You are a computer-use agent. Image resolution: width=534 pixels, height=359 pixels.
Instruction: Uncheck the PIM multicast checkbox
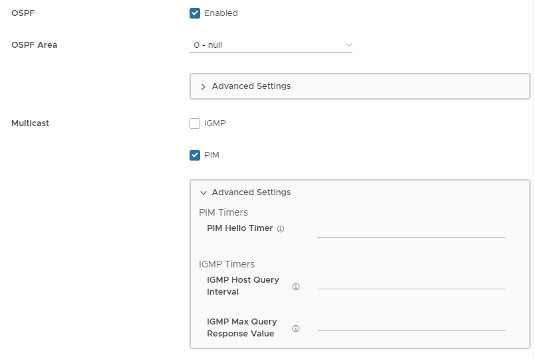[x=195, y=155]
